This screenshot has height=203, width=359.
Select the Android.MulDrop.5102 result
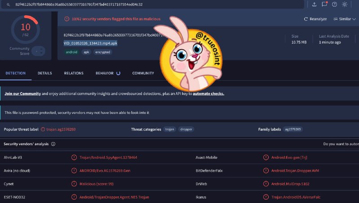coord(290,184)
